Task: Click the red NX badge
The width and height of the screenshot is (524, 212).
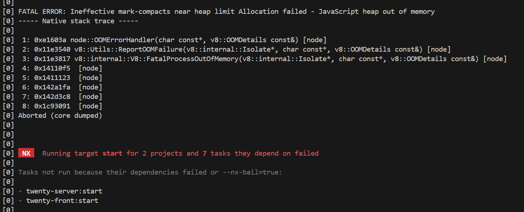Action: click(x=26, y=153)
